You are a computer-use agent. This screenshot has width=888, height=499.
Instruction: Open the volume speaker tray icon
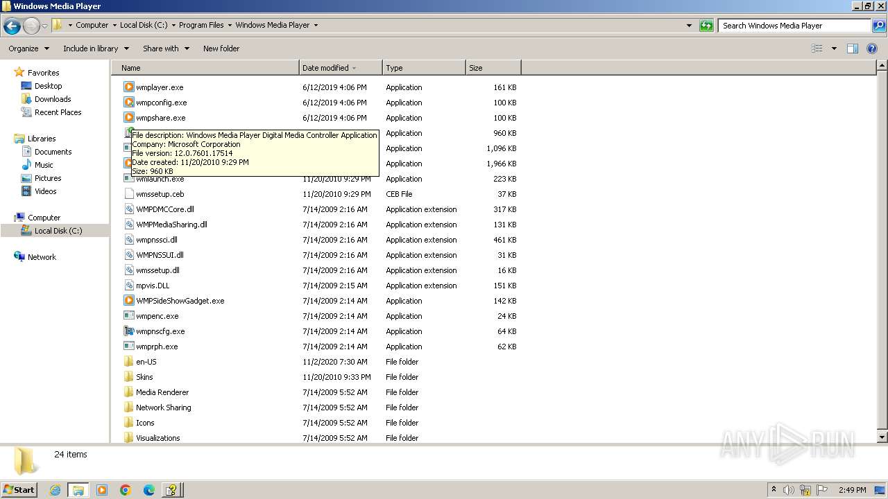789,490
